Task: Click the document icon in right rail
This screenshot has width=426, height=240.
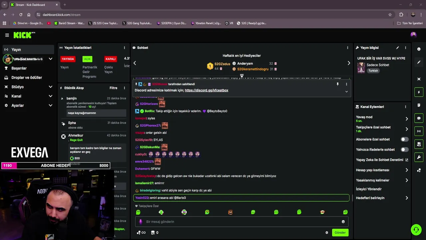Action: [x=419, y=105]
